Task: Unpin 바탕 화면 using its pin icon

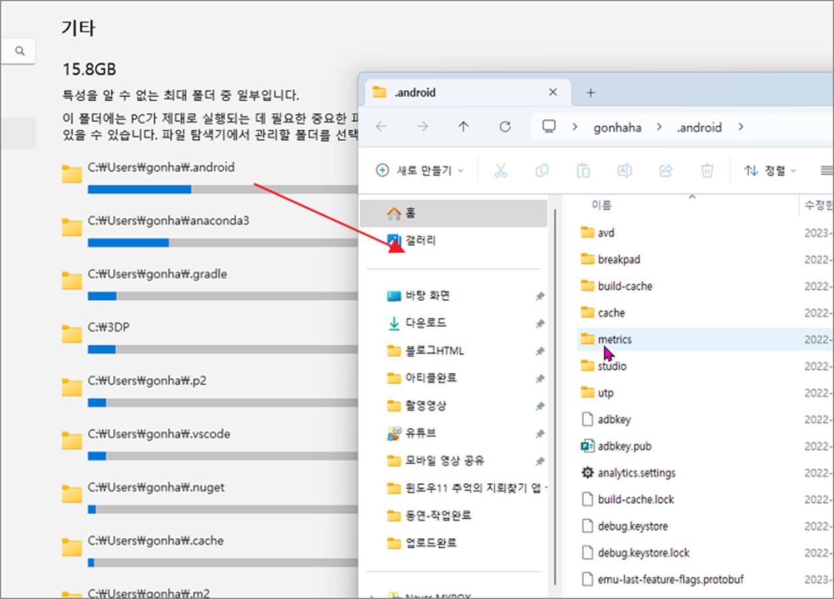Action: click(540, 296)
